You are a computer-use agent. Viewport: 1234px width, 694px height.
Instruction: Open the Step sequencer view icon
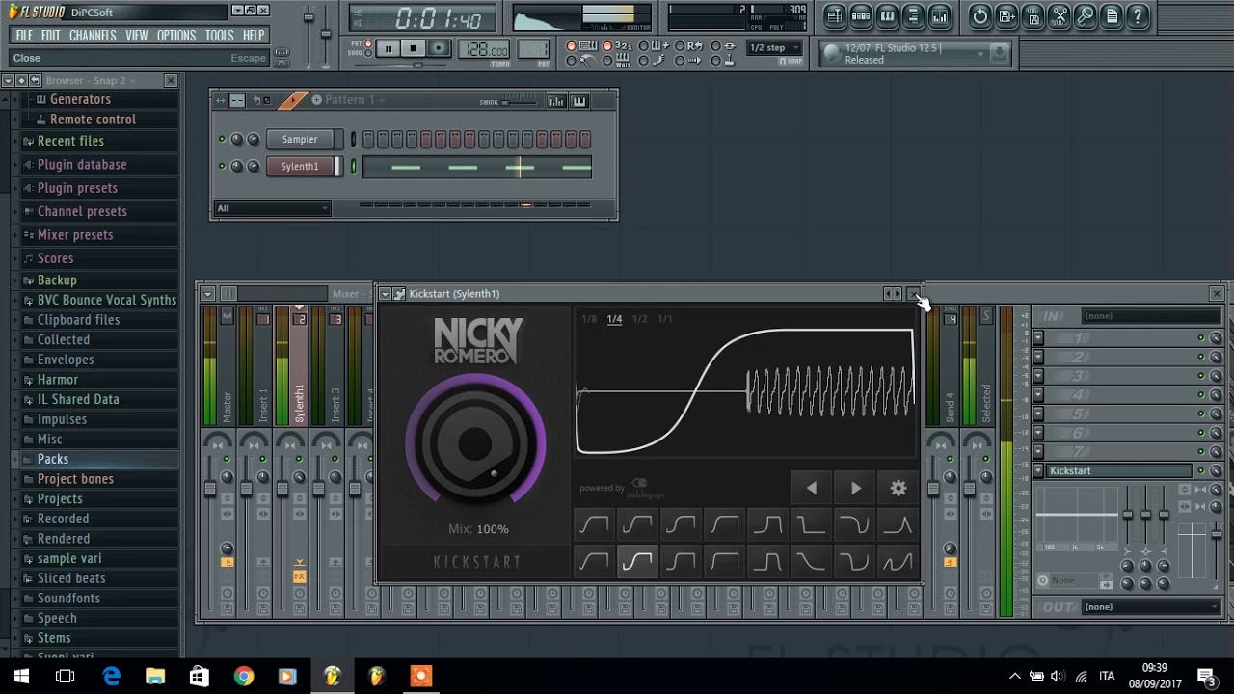(861, 15)
